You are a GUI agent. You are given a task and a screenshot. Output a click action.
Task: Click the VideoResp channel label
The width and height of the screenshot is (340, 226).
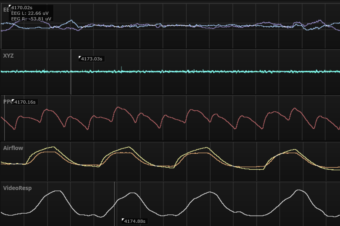click(x=17, y=187)
